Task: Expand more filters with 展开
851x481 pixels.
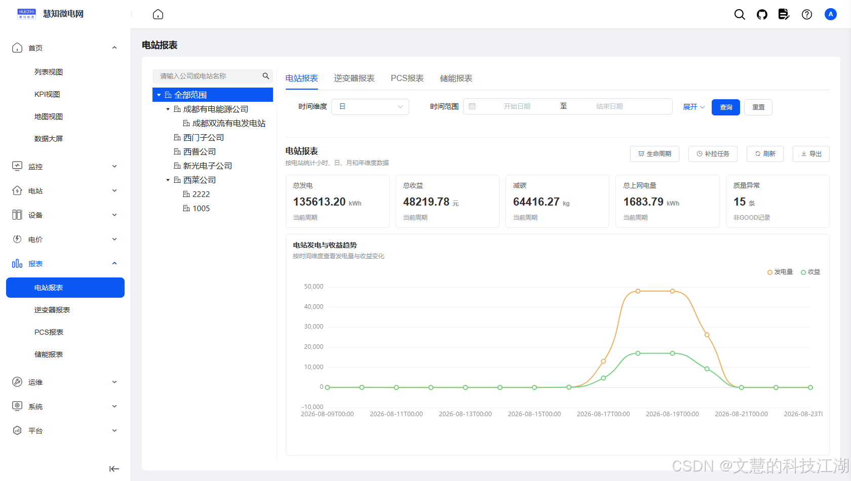Action: click(x=694, y=107)
